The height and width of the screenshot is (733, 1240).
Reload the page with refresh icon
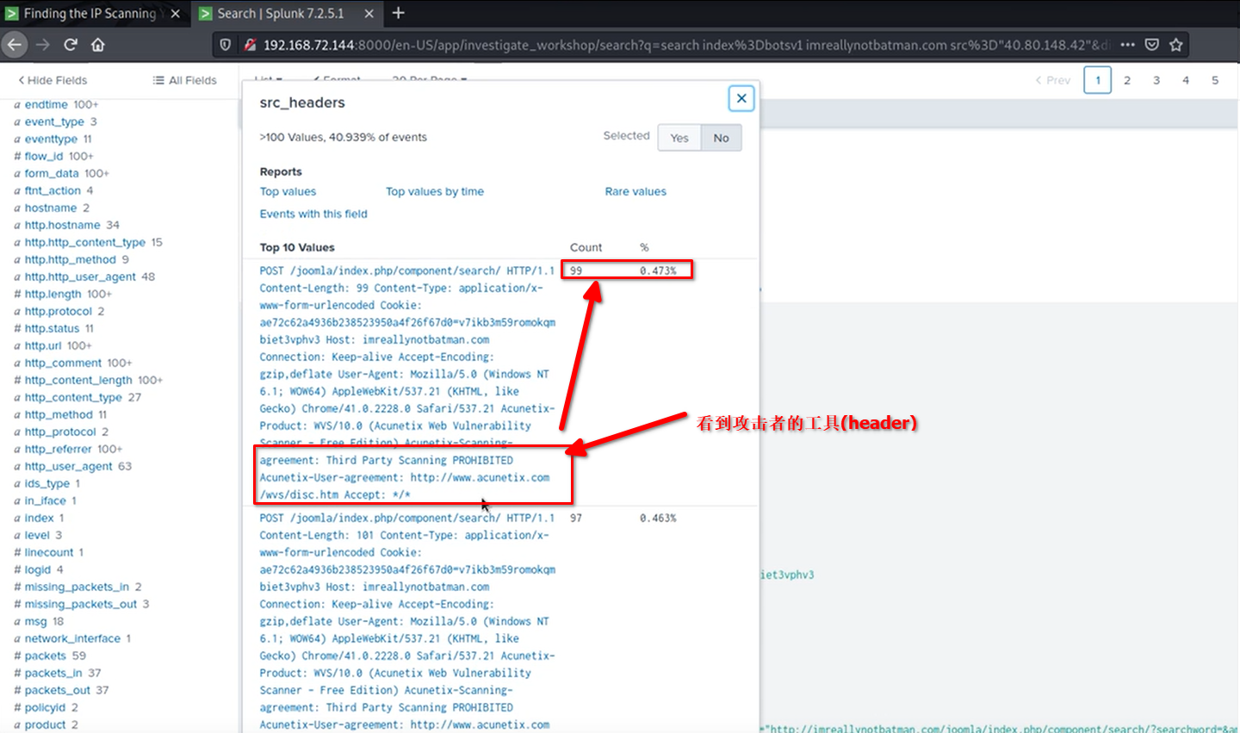tap(71, 45)
